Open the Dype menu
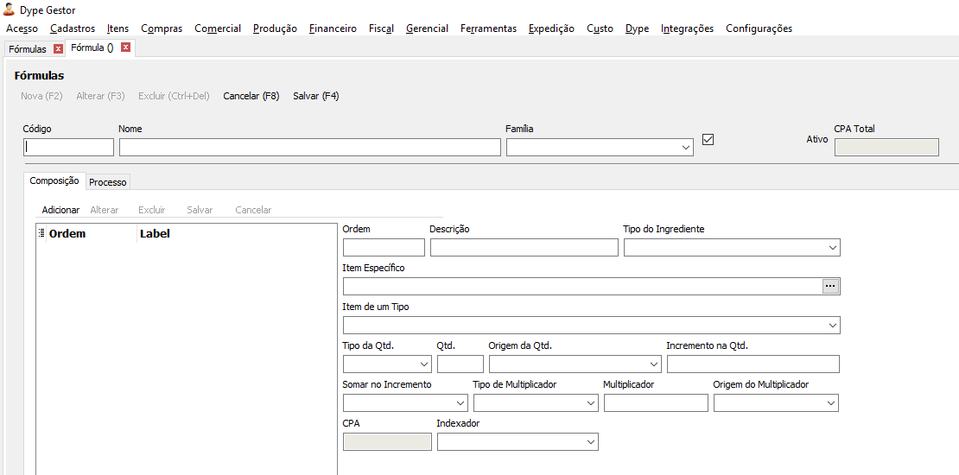This screenshot has height=475, width=959. (x=637, y=28)
